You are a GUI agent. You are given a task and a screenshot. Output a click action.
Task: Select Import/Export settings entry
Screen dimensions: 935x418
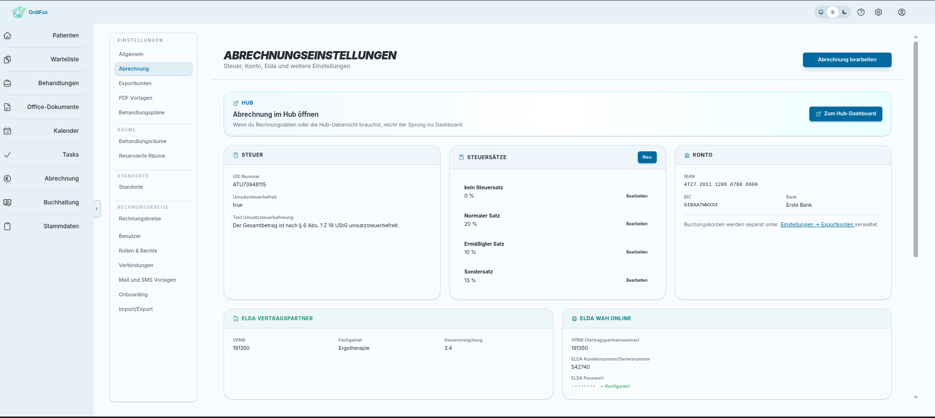pos(153,309)
